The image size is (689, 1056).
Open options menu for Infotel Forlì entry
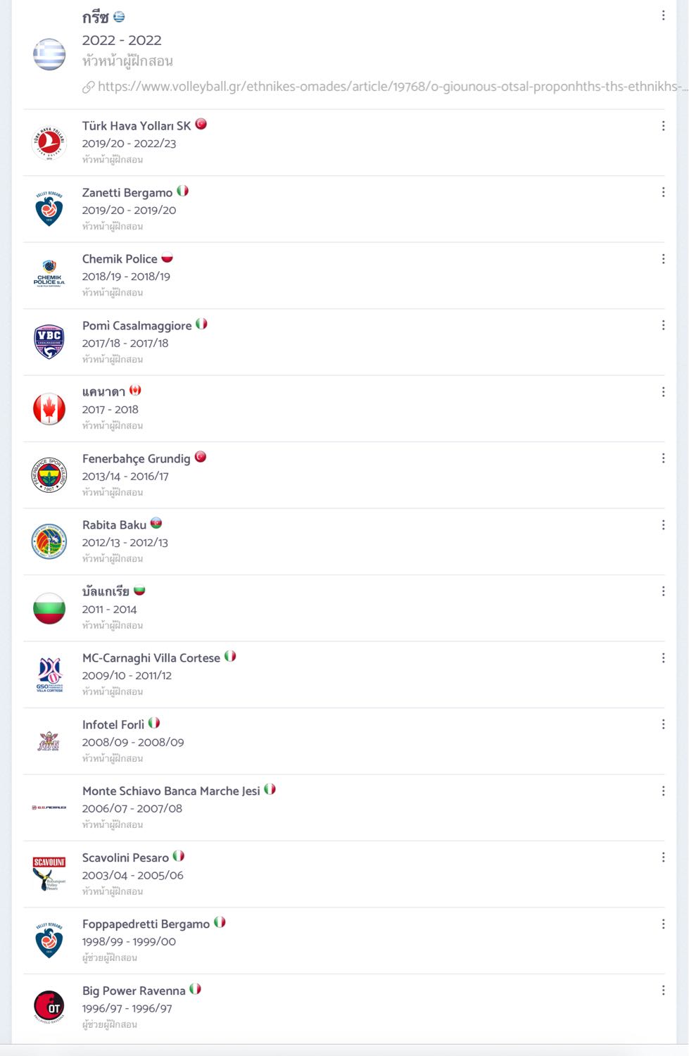pyautogui.click(x=663, y=724)
